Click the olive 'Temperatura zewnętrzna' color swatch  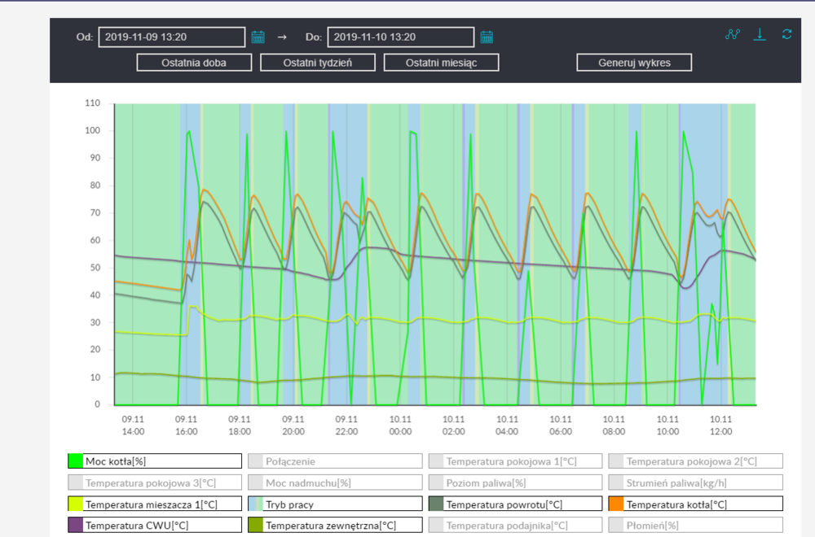(256, 525)
